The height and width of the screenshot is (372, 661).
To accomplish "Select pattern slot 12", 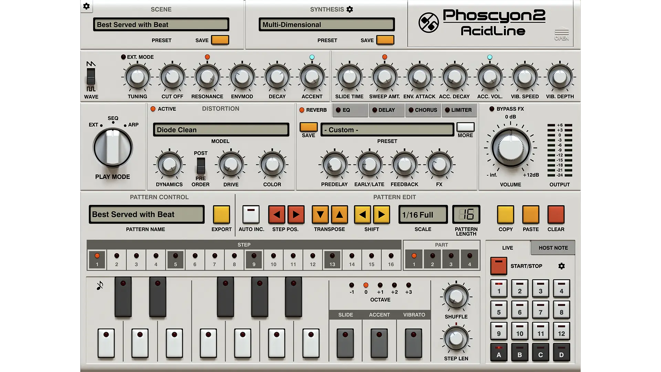I will [562, 331].
